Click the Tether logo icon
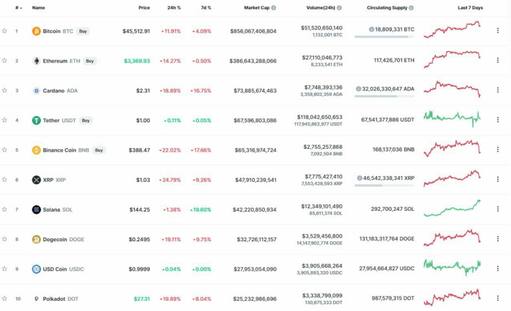Image resolution: width=511 pixels, height=311 pixels. point(36,120)
